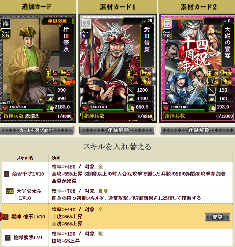Click the 極 rarity badge on 津田宗及 card
This screenshot has height=247, width=235.
(x=6, y=24)
